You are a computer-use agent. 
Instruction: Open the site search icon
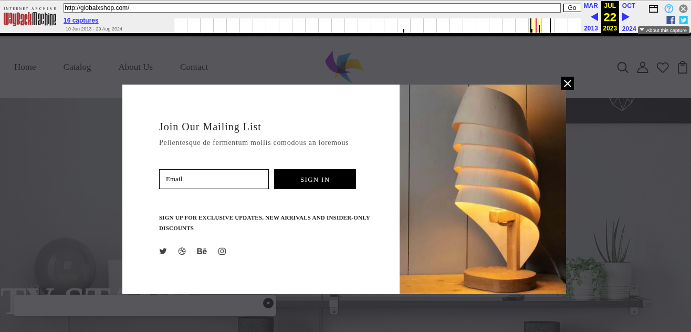(x=623, y=67)
